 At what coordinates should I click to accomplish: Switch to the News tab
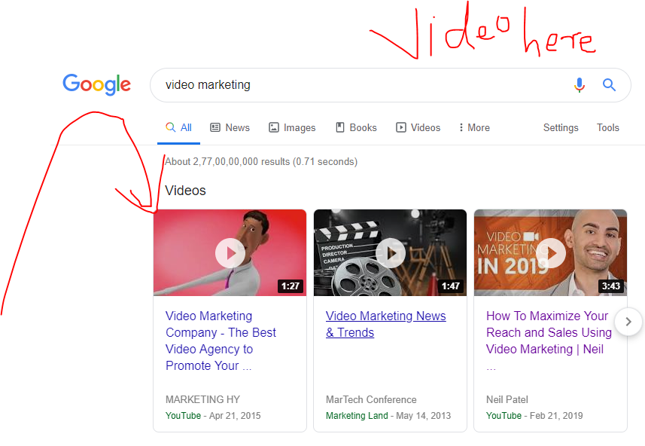point(230,128)
